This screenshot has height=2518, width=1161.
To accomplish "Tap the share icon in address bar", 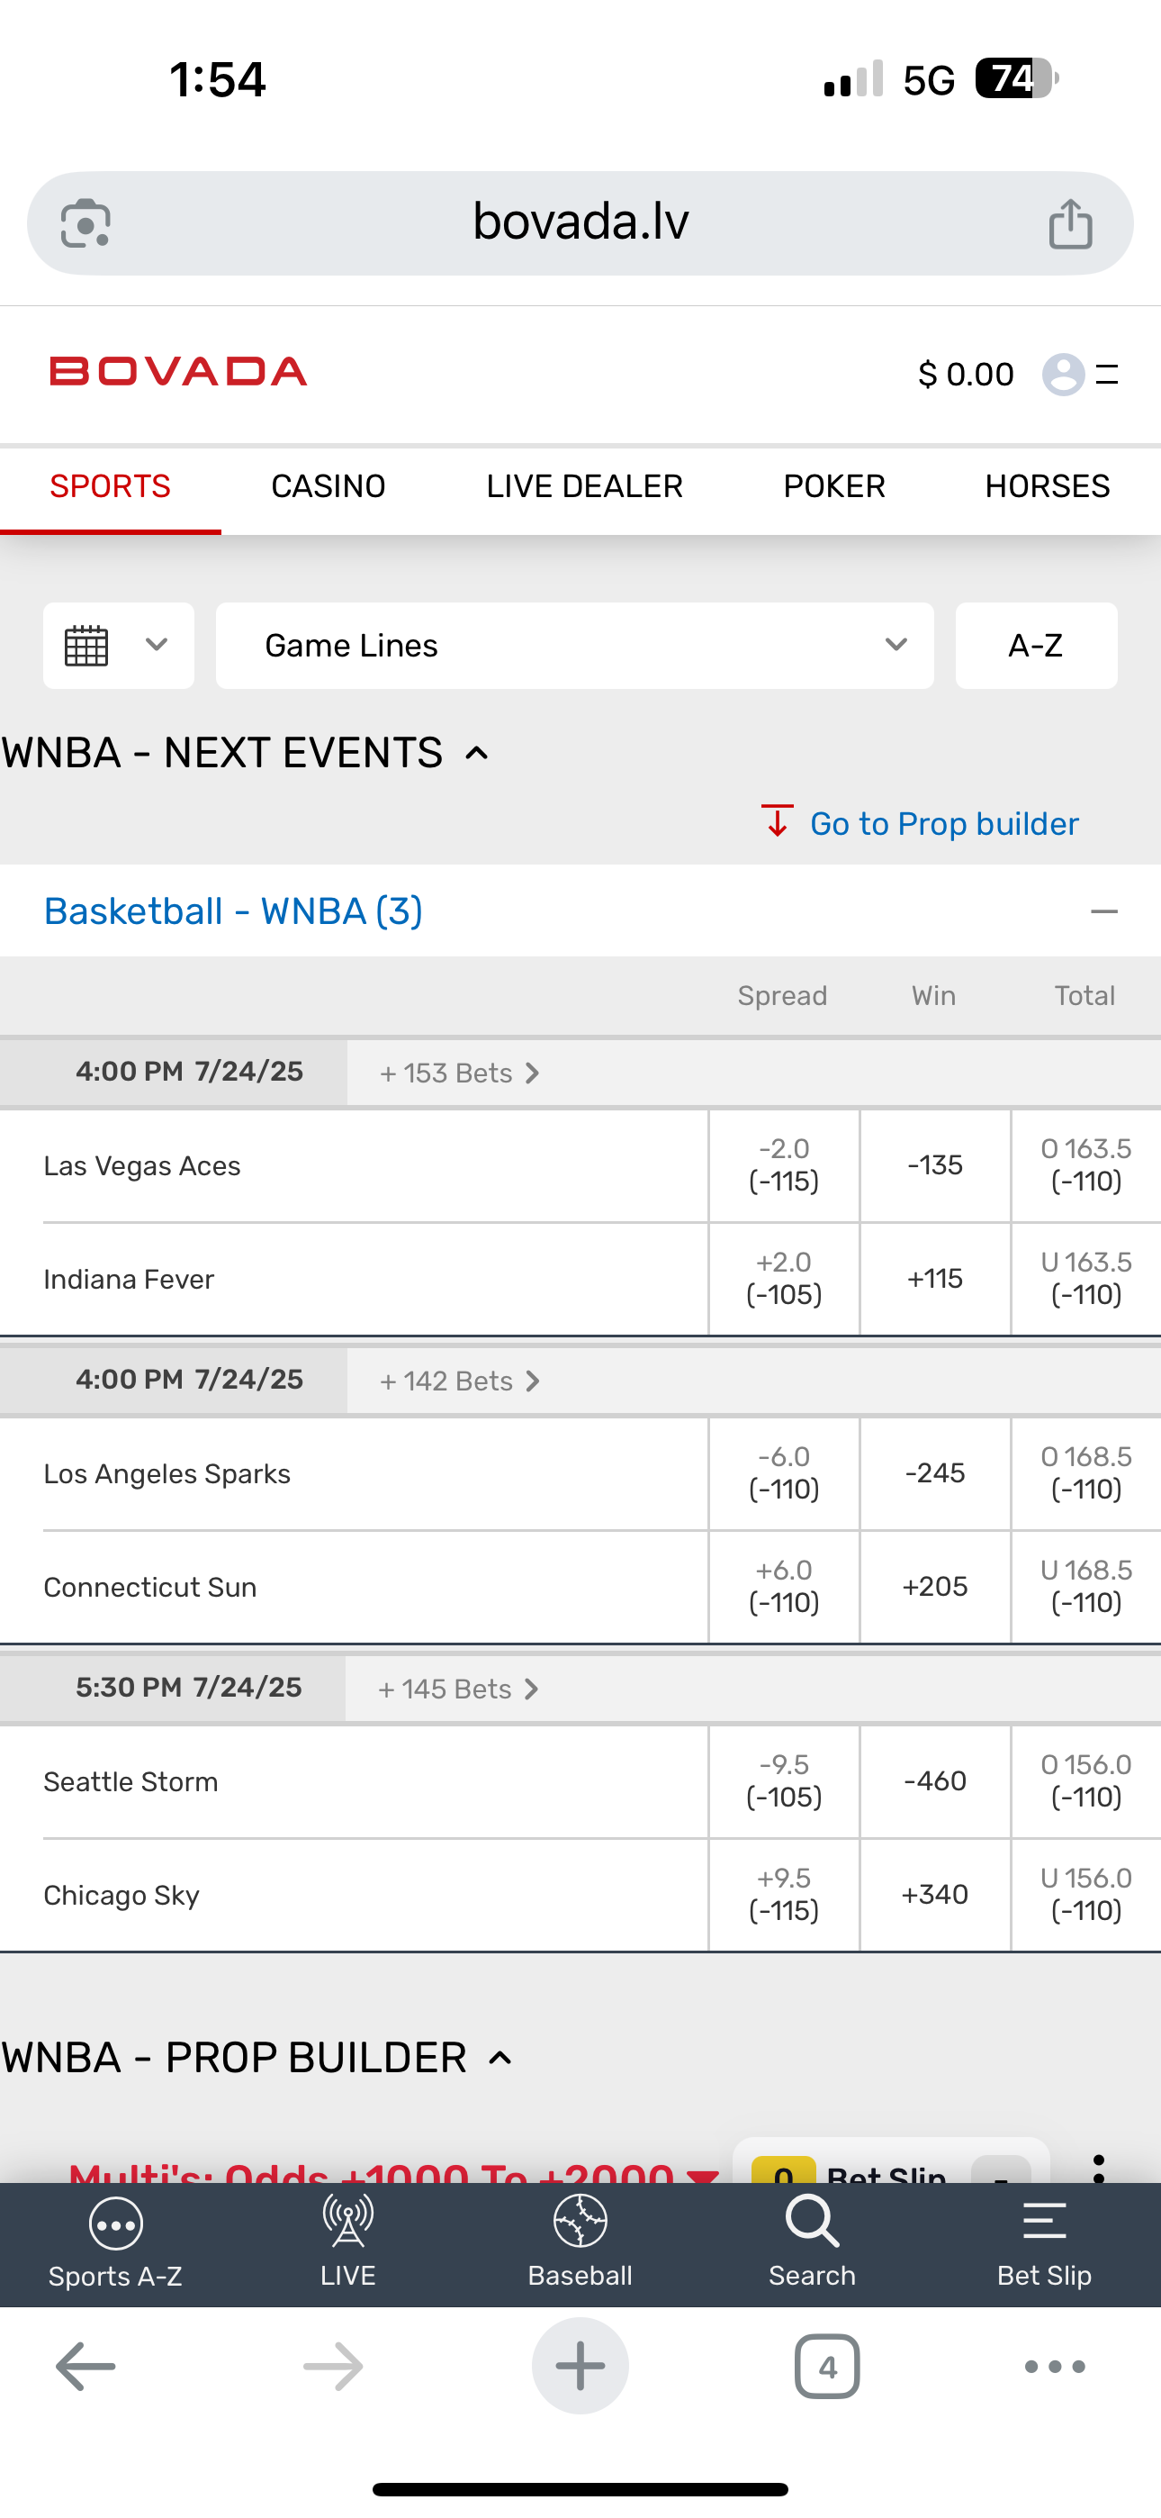I will [x=1070, y=224].
